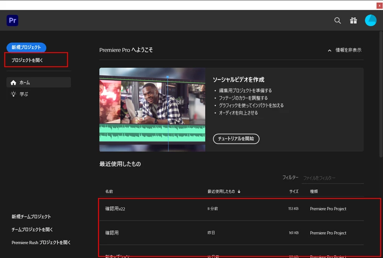This screenshot has height=258, width=383.
Task: Click Premiere Pro Project type for 確認用v22
Action: tap(328, 209)
